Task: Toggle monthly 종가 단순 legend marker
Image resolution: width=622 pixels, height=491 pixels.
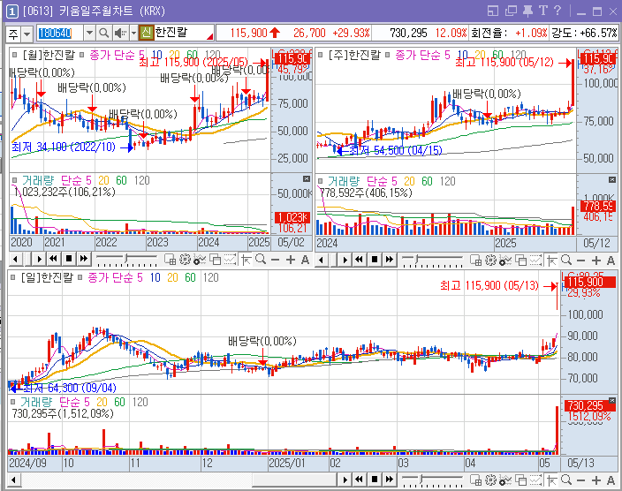Action: (82, 55)
